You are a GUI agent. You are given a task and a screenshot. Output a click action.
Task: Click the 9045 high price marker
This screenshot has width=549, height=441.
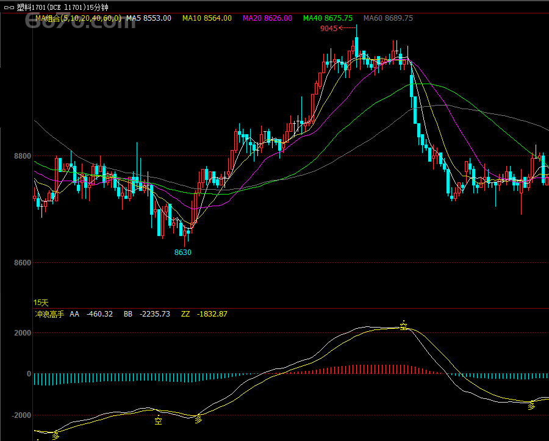(328, 28)
